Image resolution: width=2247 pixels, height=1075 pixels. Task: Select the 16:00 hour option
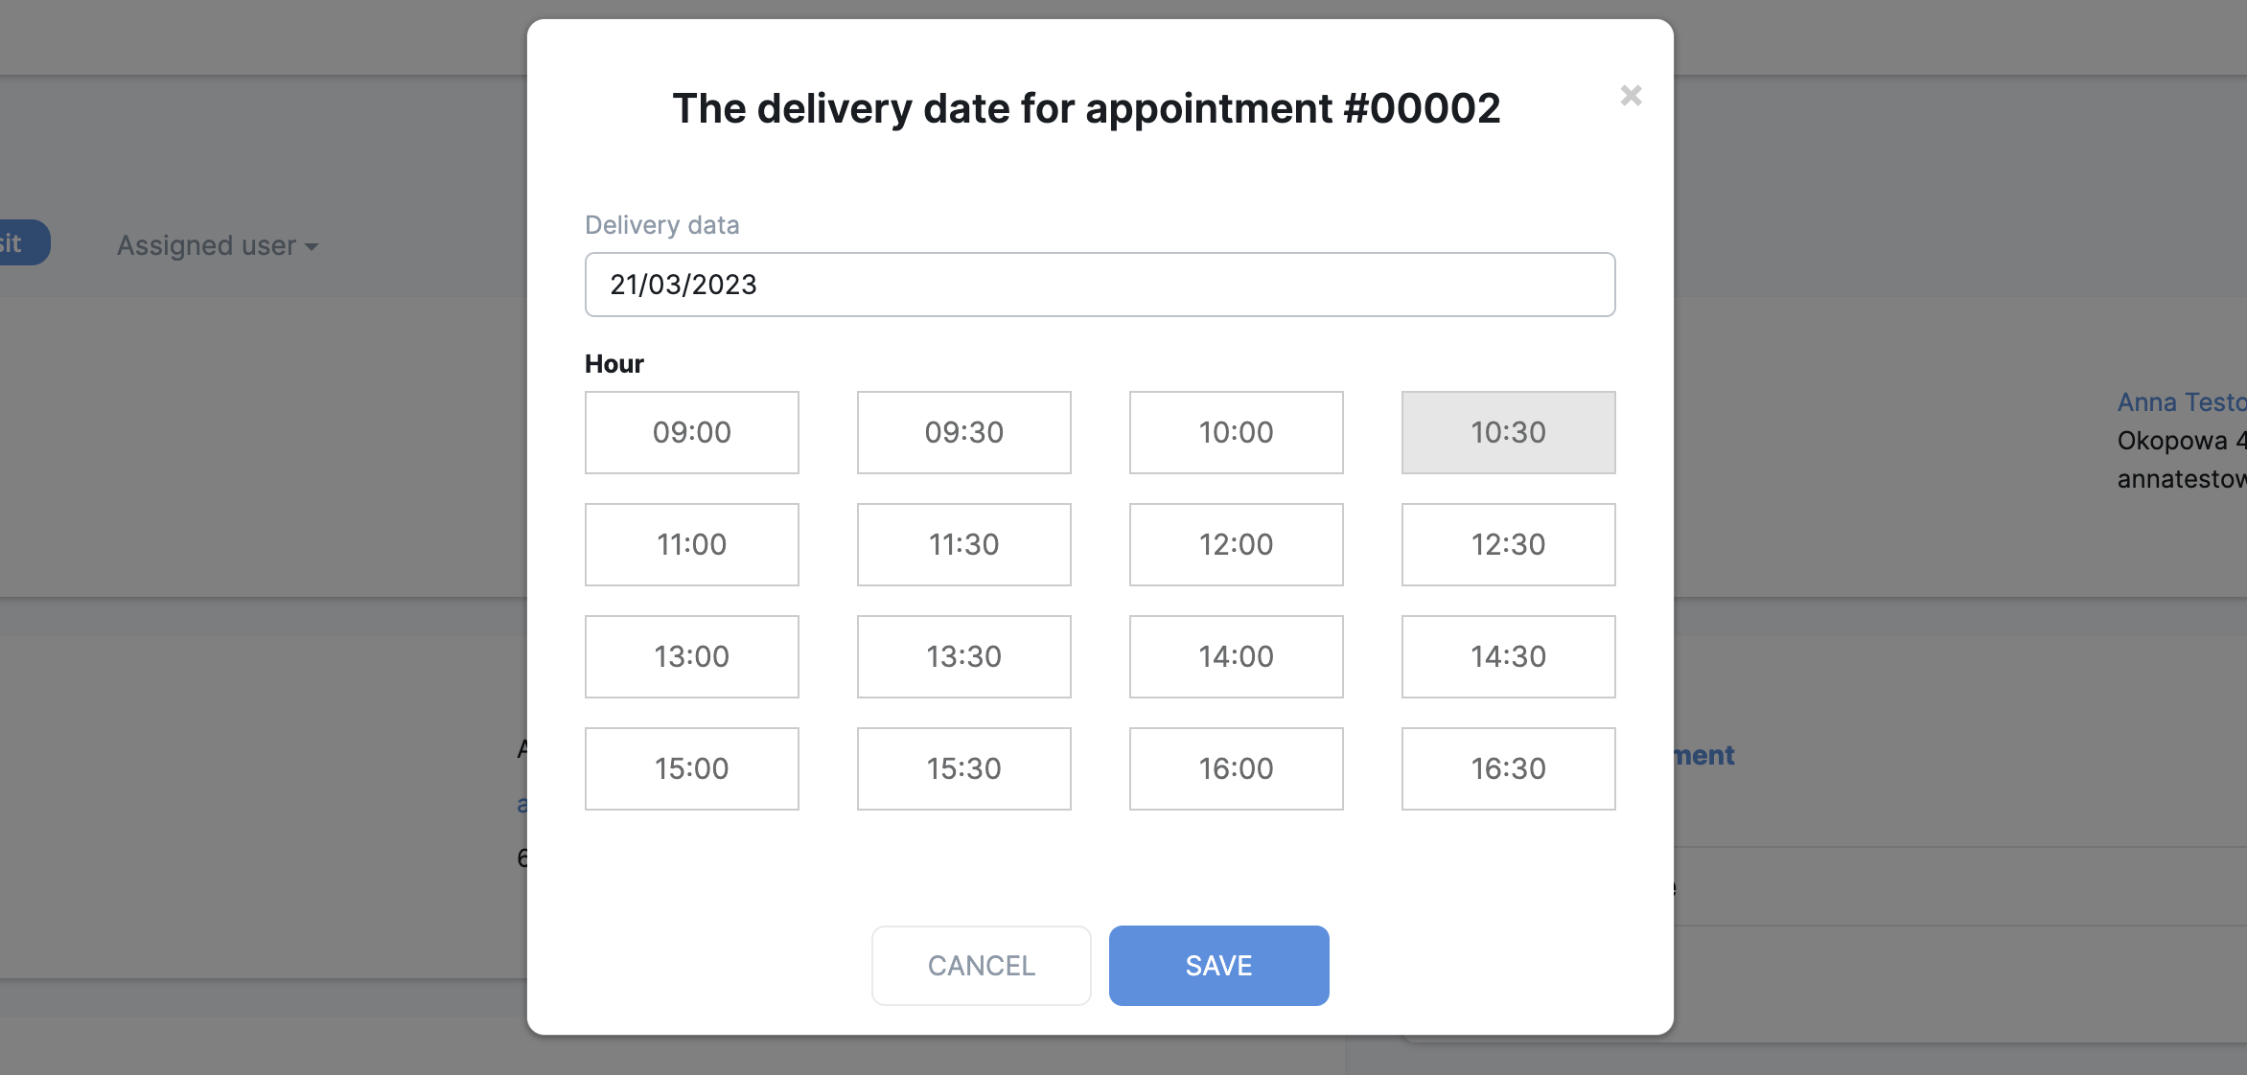coord(1236,768)
